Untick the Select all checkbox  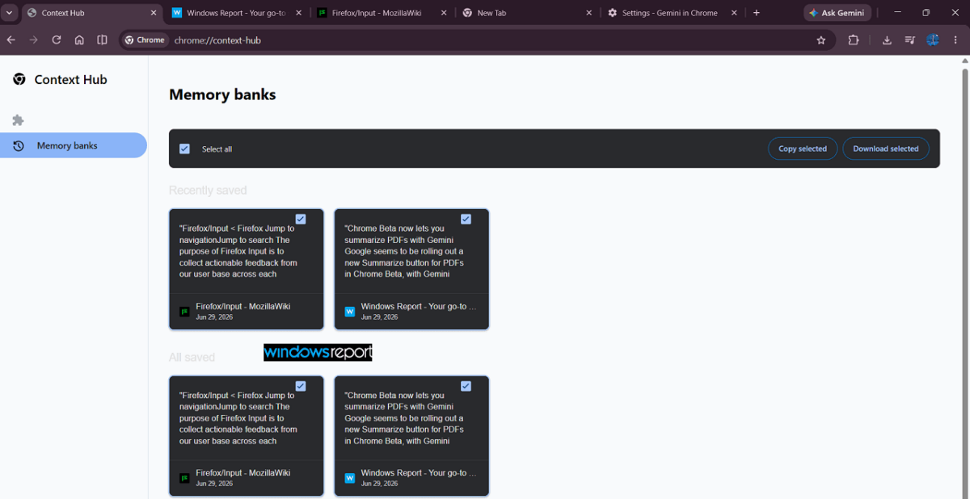[x=184, y=149]
